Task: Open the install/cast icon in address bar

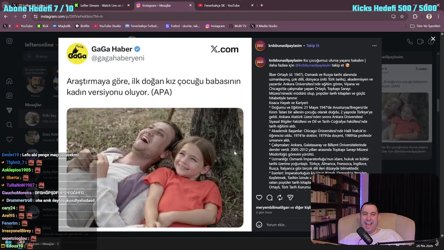Action: [393, 16]
